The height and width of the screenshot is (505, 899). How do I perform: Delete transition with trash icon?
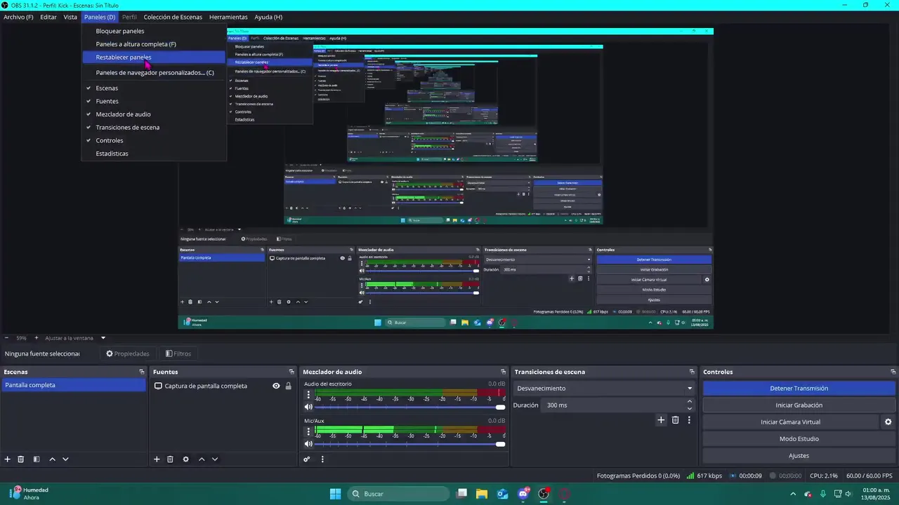click(676, 420)
